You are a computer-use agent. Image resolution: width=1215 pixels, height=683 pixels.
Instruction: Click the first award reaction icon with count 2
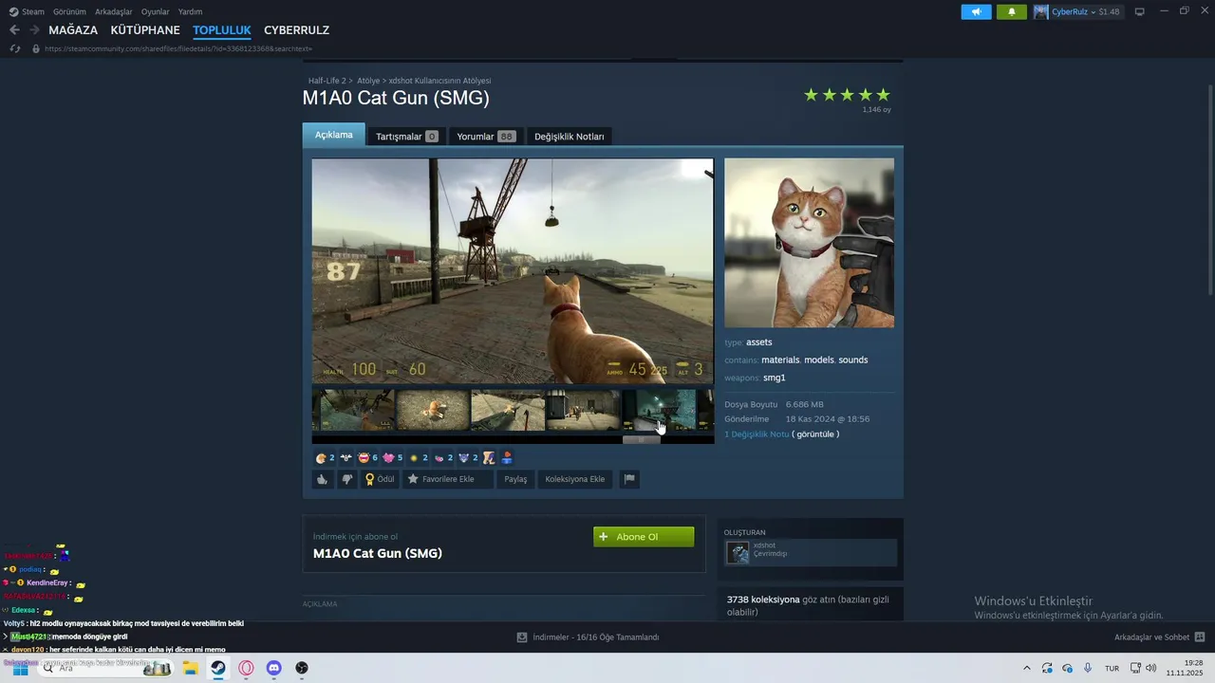(x=325, y=458)
